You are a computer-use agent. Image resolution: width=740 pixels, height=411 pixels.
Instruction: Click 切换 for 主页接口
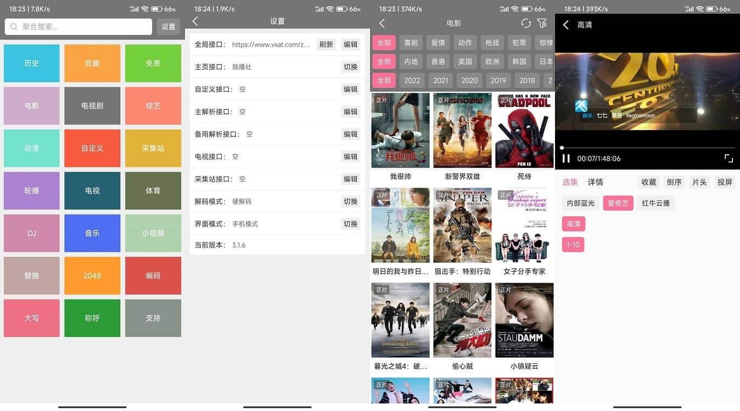[350, 67]
